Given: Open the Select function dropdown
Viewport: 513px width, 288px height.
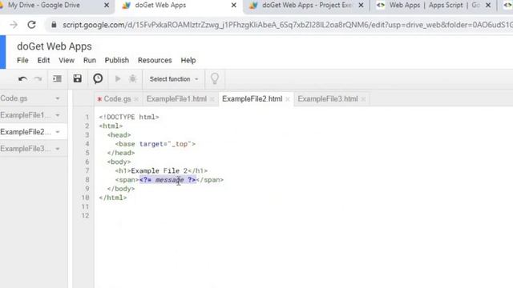Looking at the screenshot, I should [x=174, y=79].
